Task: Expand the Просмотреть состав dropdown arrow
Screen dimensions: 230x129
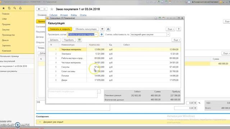Action: (96, 34)
